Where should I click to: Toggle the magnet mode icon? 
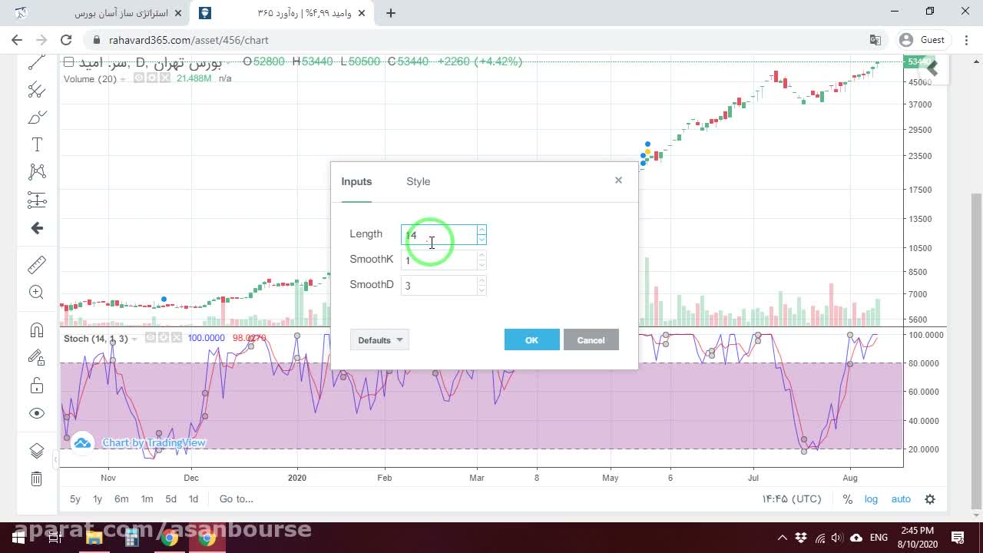click(36, 330)
